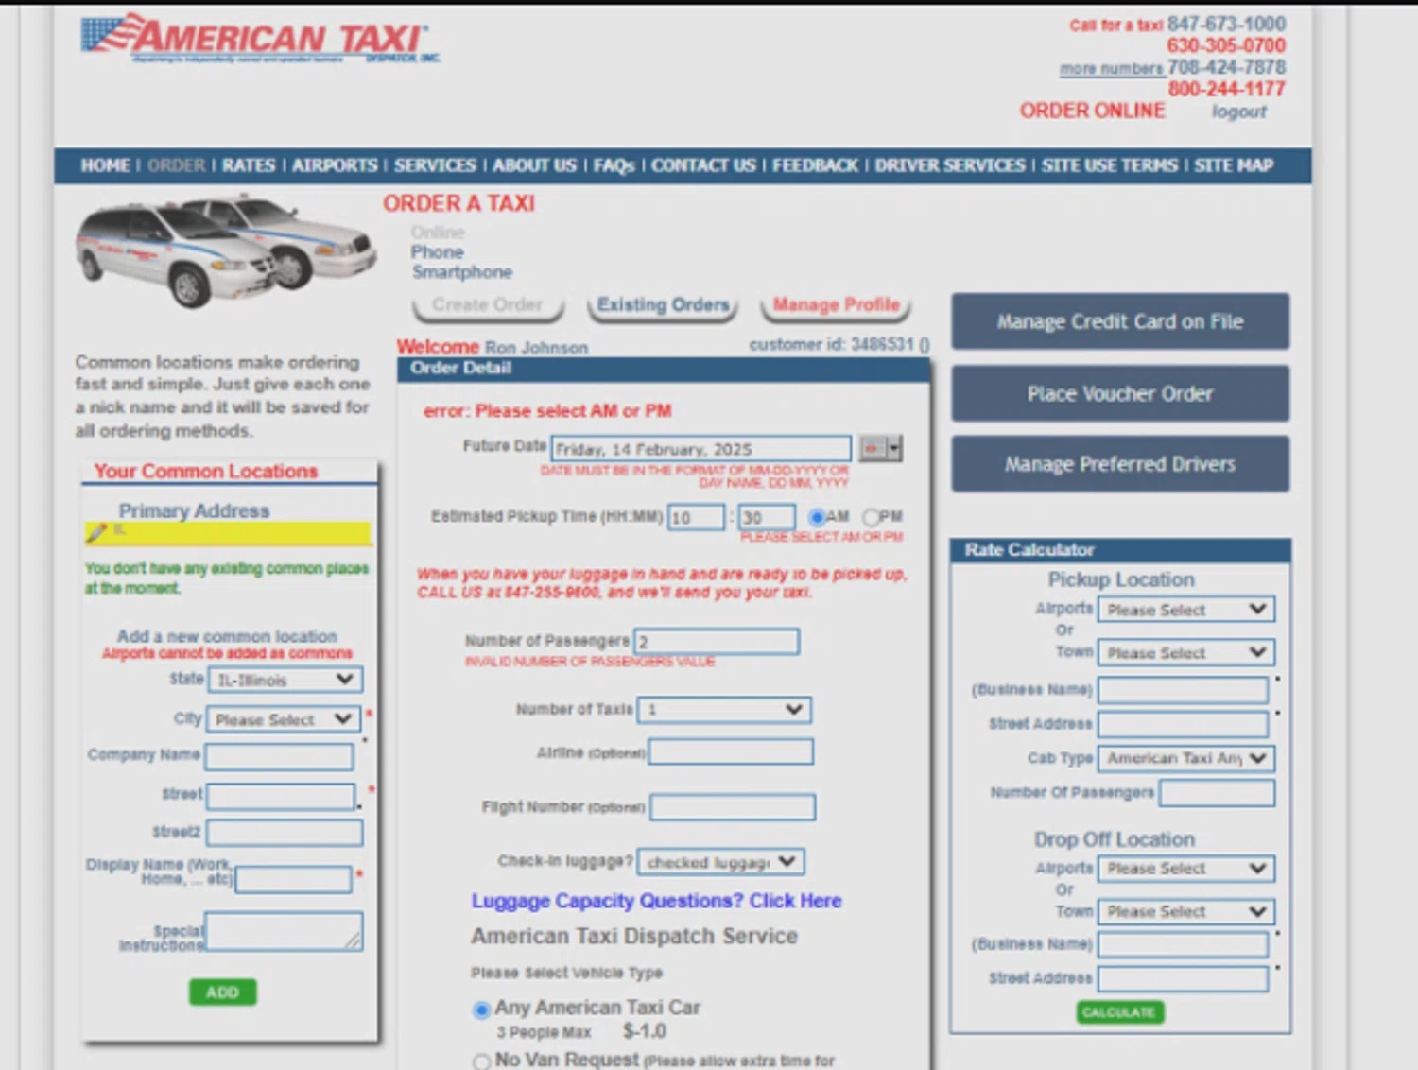The image size is (1418, 1070).
Task: Click Drop Off Street Address field
Action: pos(1183,978)
